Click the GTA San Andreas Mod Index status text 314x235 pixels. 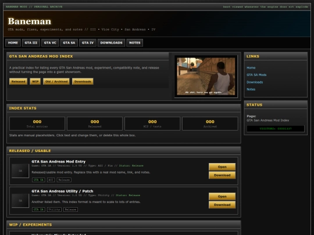[x=267, y=120]
